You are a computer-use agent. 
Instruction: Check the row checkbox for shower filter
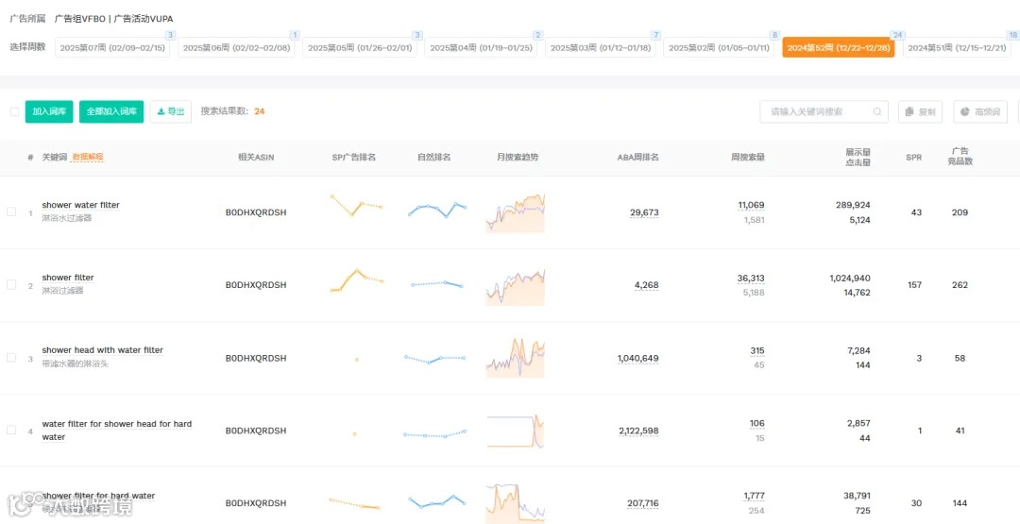tap(11, 285)
